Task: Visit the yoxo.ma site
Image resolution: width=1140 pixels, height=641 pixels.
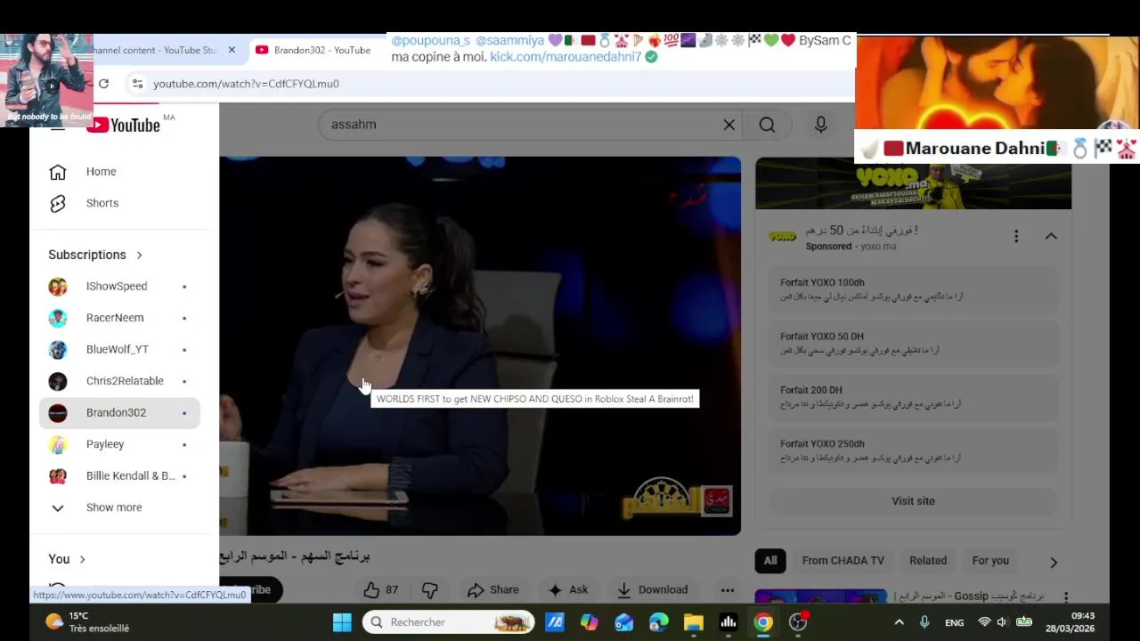Action: [x=913, y=501]
